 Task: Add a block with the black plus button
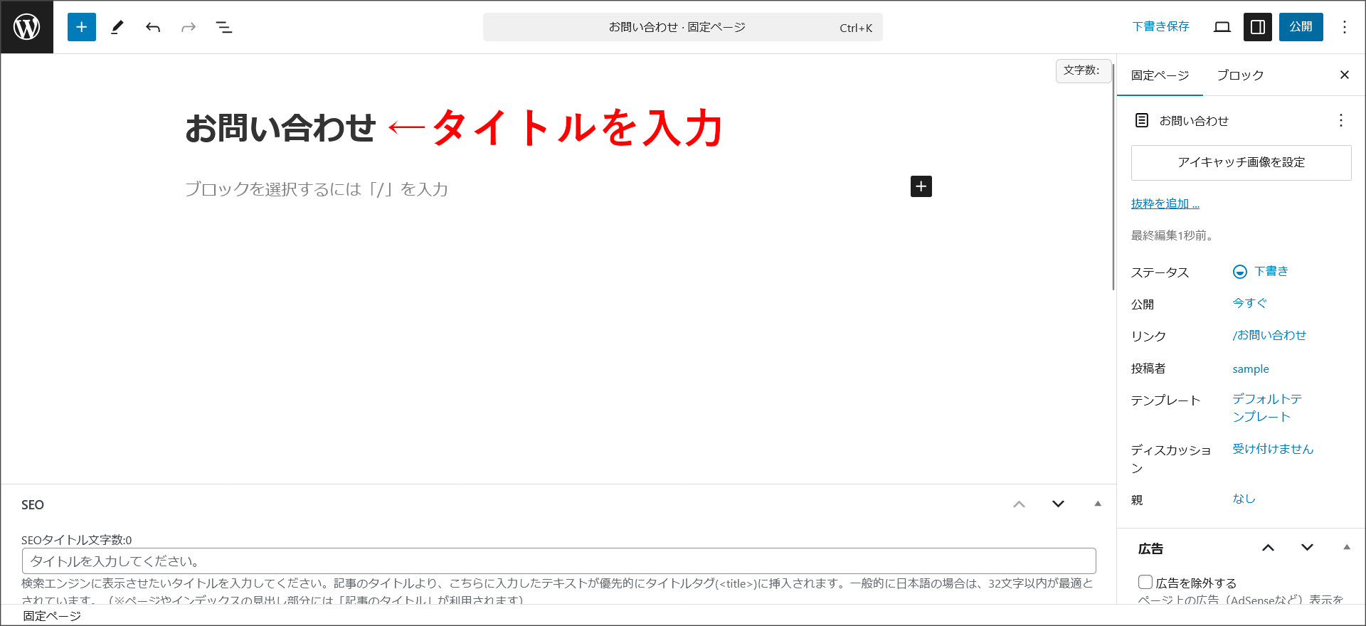coord(921,186)
